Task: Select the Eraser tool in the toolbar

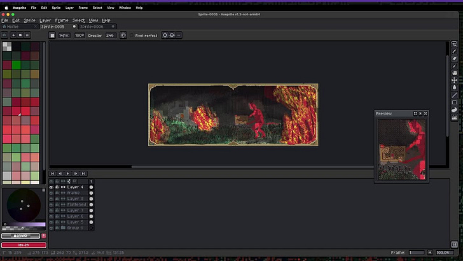Action: pyautogui.click(x=455, y=59)
